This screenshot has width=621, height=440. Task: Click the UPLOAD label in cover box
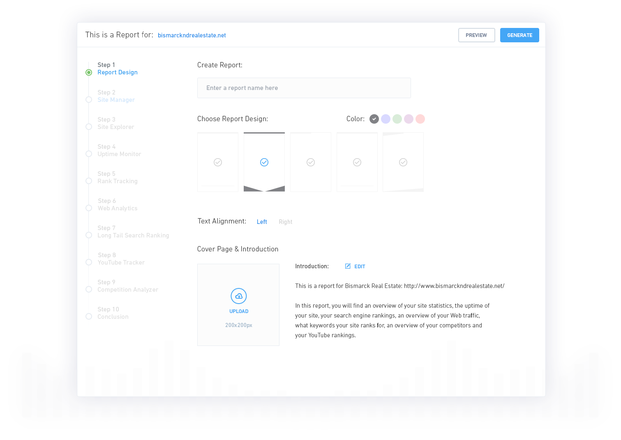click(x=239, y=311)
